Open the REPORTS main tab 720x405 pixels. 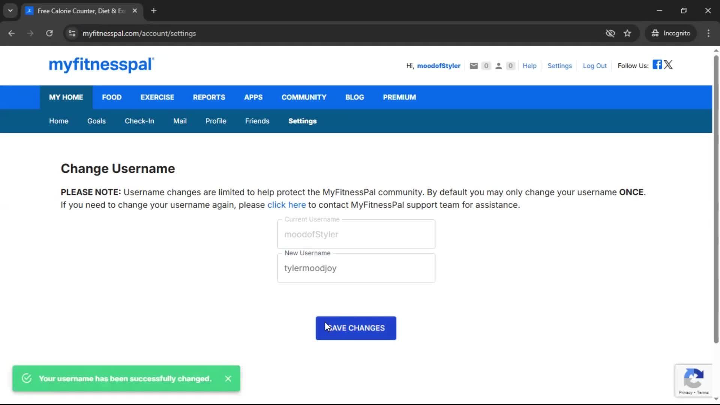(x=209, y=97)
